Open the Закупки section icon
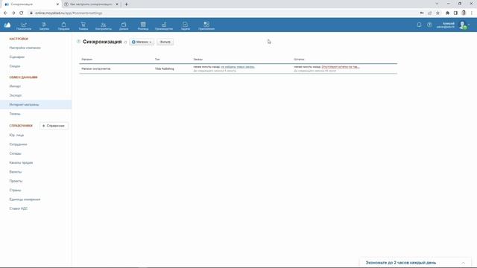The image size is (477, 268). [x=44, y=26]
